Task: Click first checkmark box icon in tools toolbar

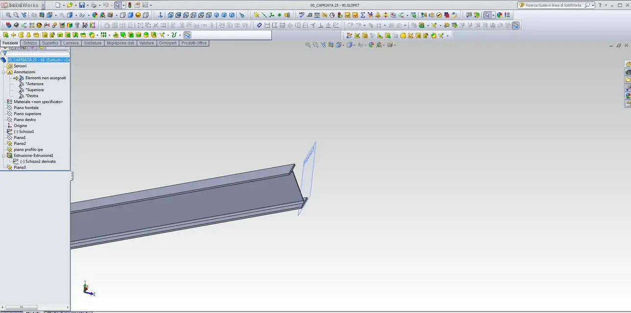Action: click(348, 15)
